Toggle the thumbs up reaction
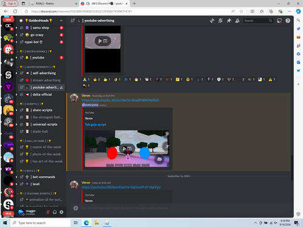The image size is (303, 227). [x=107, y=79]
